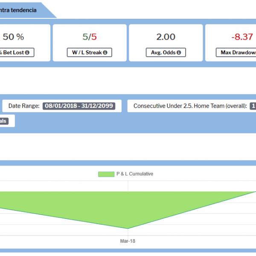Click the green P & L Cumulative legend swatch
The width and height of the screenshot is (256, 256).
point(106,174)
